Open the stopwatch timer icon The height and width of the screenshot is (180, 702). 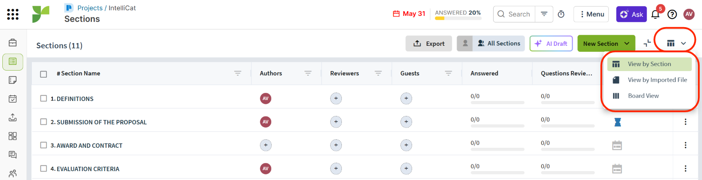(561, 14)
